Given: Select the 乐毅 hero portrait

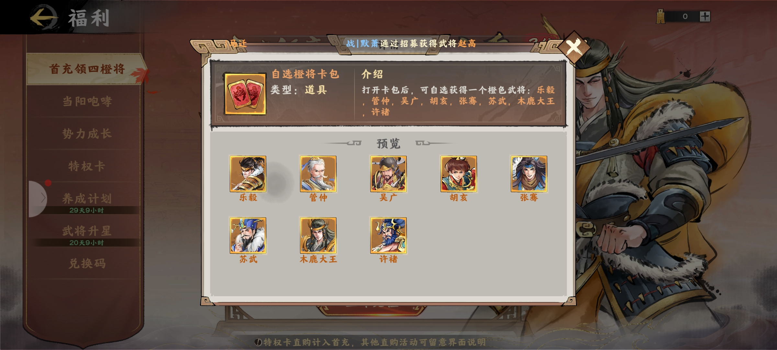Looking at the screenshot, I should click(248, 174).
